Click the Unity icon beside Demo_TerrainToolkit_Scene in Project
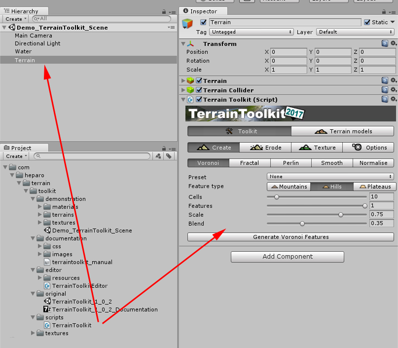Viewport: 398px width, 348px height. pyautogui.click(x=47, y=230)
